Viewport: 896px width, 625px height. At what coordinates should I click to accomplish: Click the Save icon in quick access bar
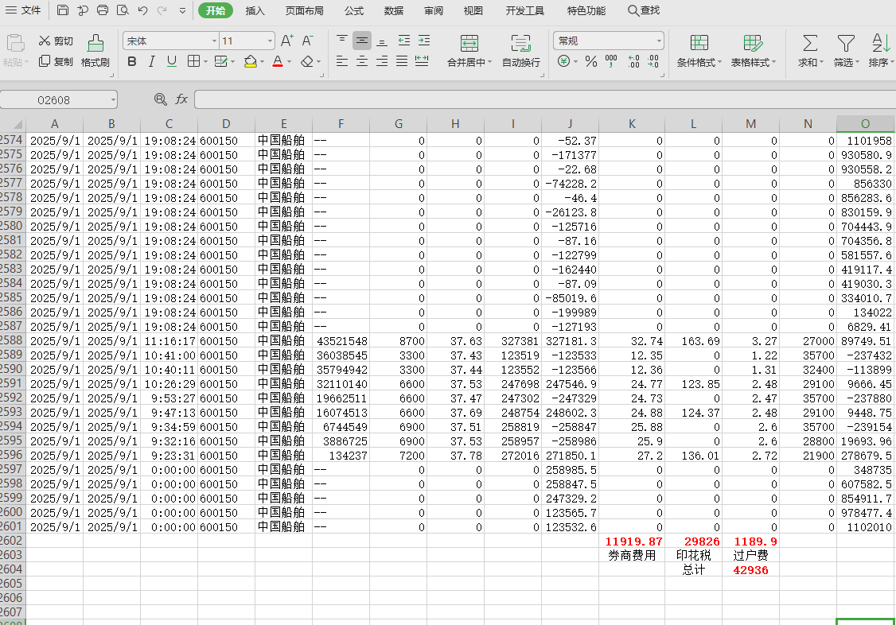(x=63, y=10)
